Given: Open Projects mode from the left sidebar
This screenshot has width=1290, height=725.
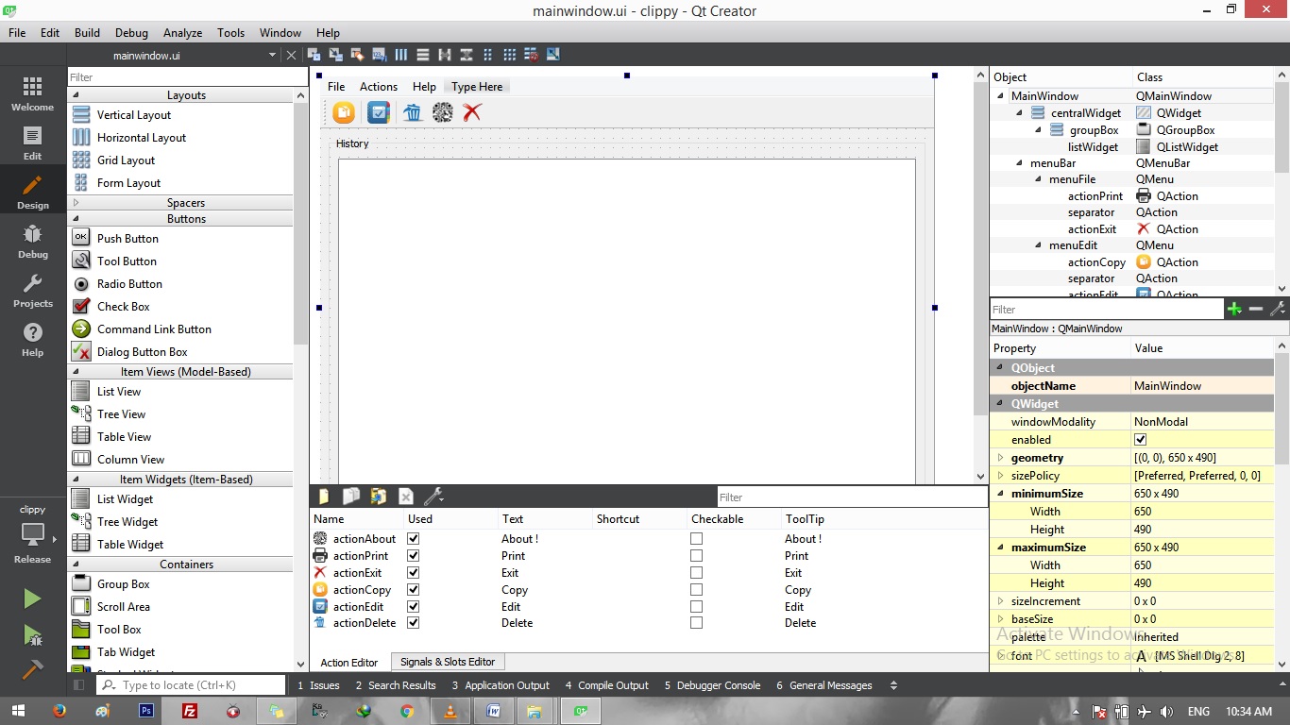Looking at the screenshot, I should (32, 290).
